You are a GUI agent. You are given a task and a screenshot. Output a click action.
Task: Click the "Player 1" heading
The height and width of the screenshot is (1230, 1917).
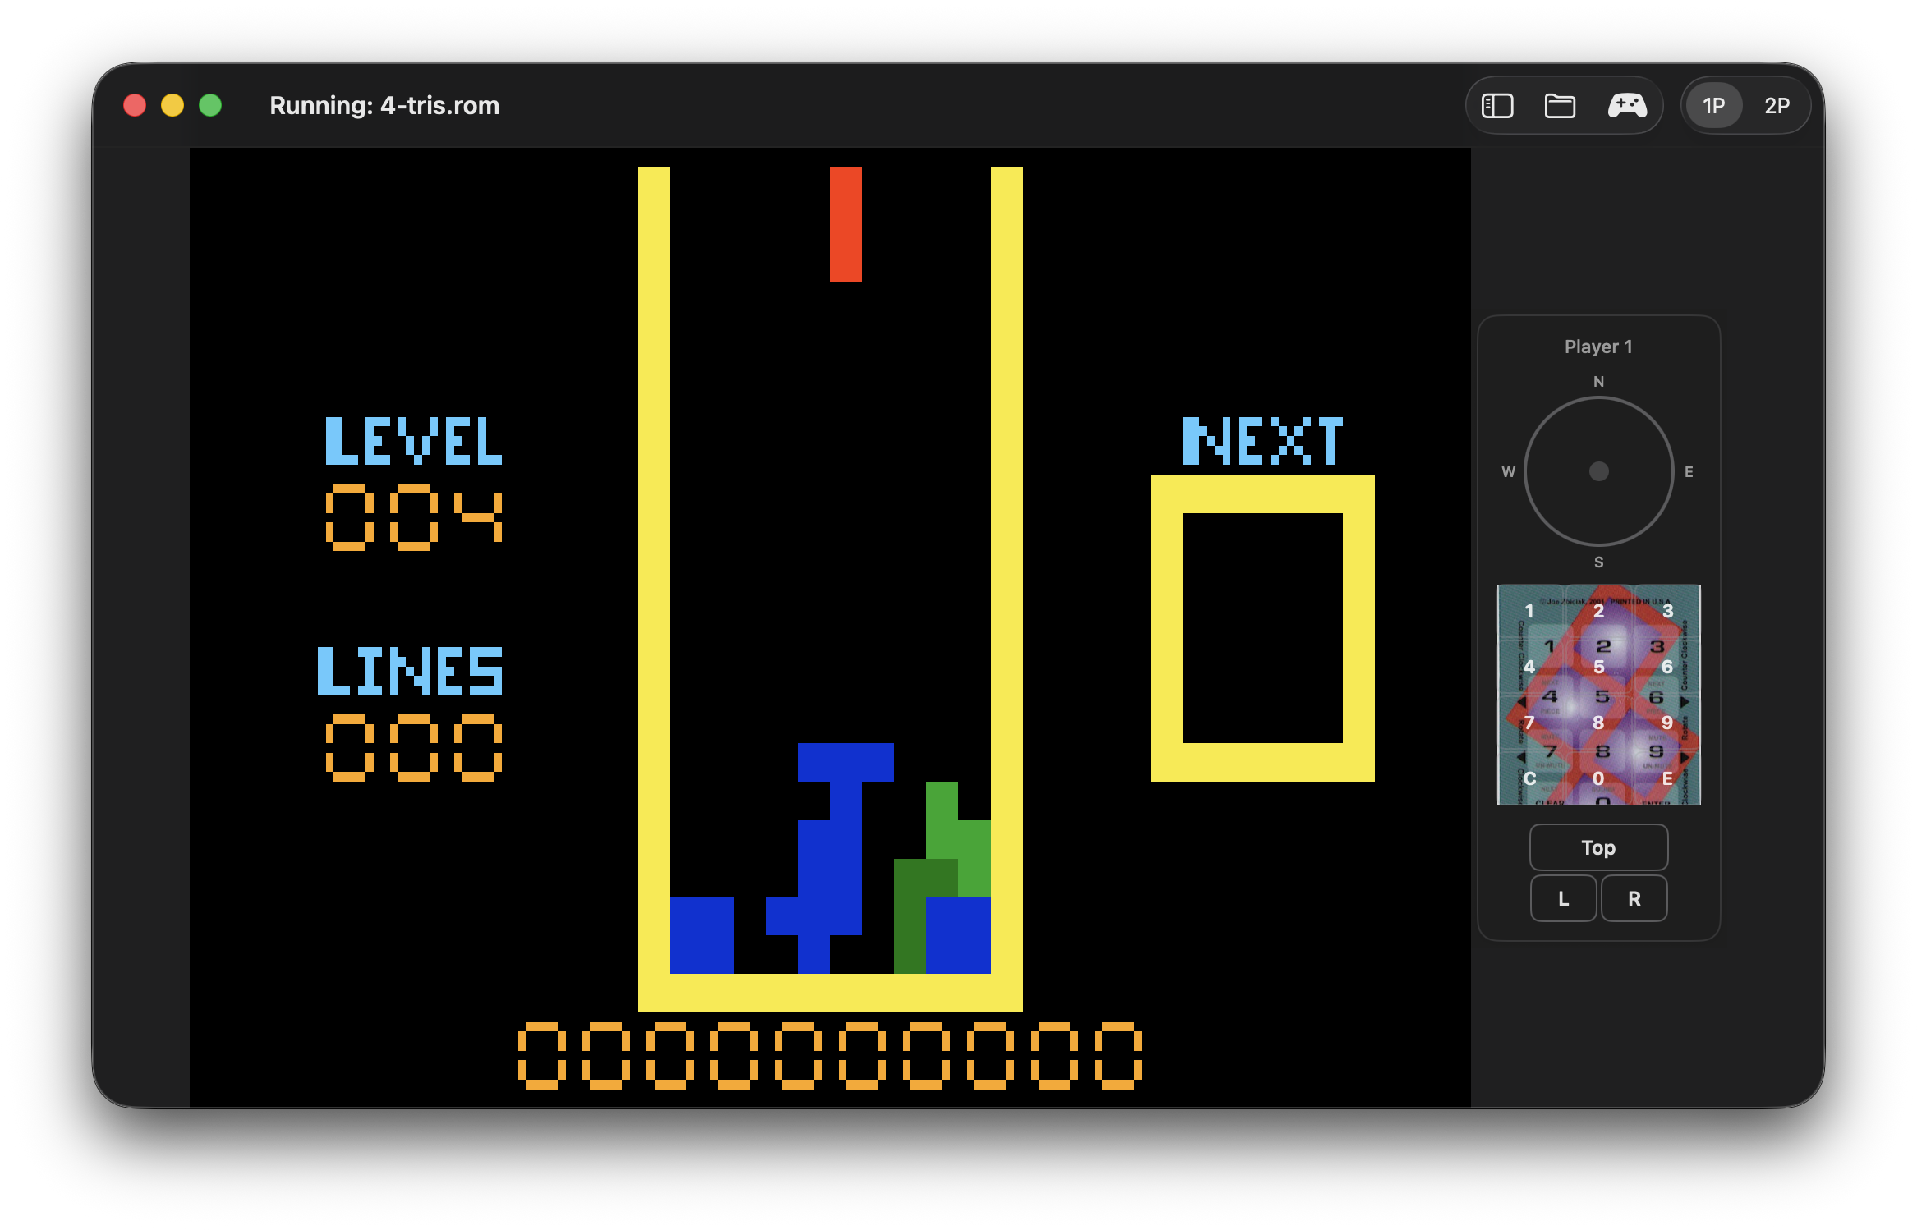pos(1598,347)
